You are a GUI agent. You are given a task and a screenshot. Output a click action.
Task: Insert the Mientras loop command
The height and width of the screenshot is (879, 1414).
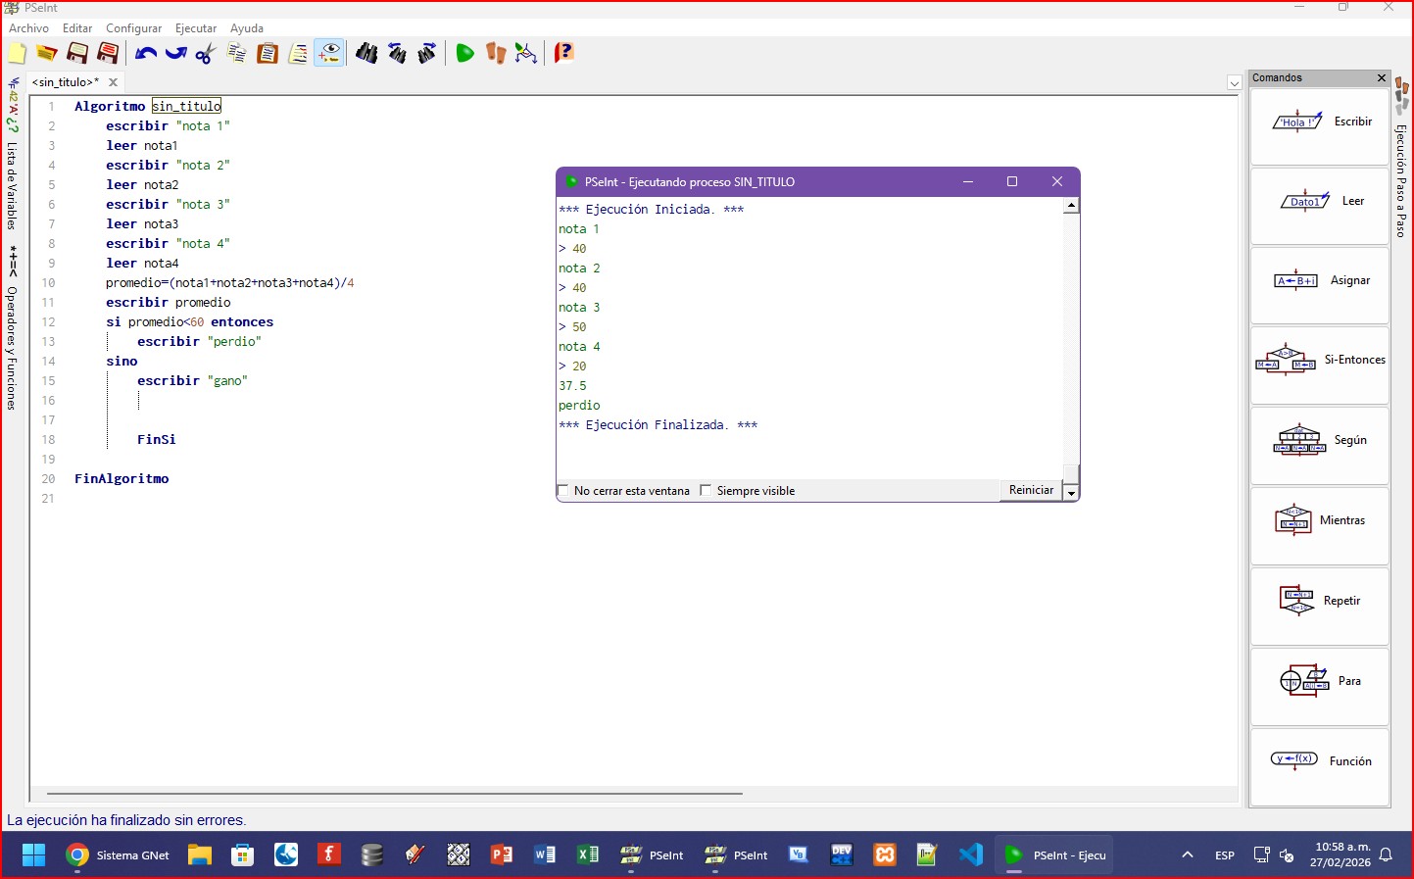point(1319,521)
